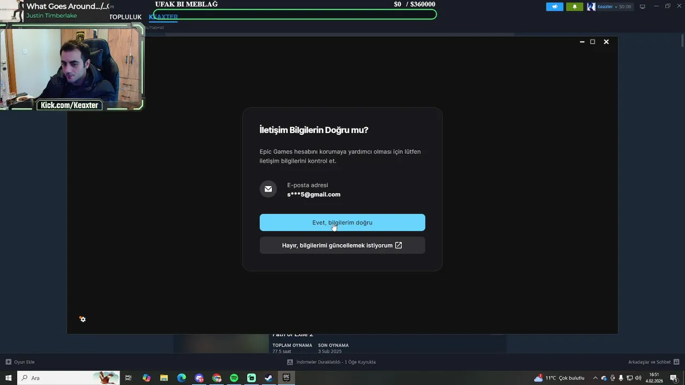Click the Steam page vertical scrollbar

point(682,40)
